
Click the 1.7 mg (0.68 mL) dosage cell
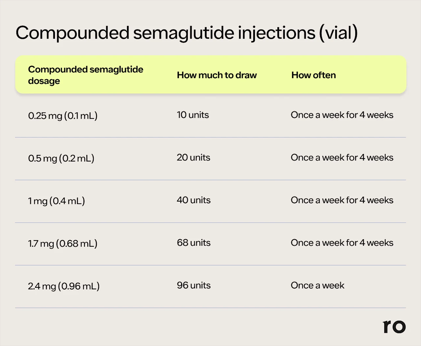(x=62, y=244)
